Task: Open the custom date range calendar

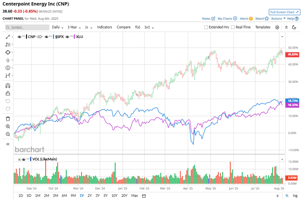Action: (x=144, y=196)
